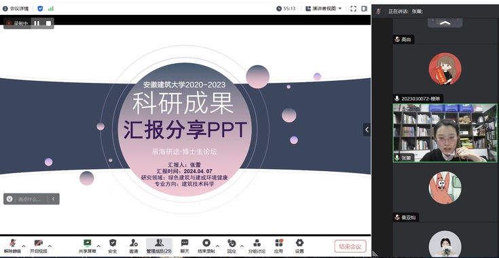
Task: Click the Reactions (回应) icon
Action: [x=232, y=246]
